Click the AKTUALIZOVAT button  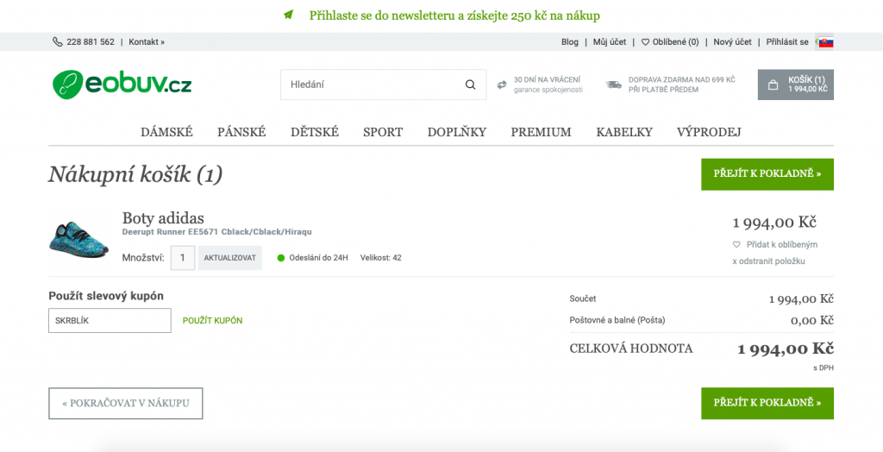229,258
